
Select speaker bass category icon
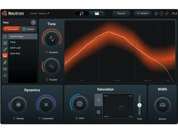tap(5, 43)
